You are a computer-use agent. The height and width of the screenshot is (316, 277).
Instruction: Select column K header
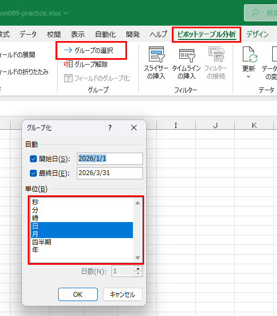click(254, 125)
